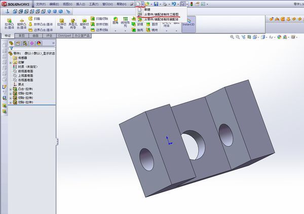The width and height of the screenshot is (304, 214).
Task: Select the Swept Cut (扫描切除) tool
Action: pos(99,19)
